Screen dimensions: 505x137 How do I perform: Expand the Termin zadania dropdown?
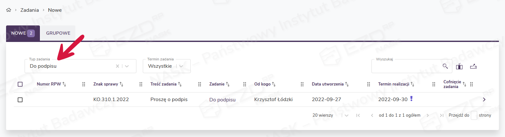click(181, 66)
